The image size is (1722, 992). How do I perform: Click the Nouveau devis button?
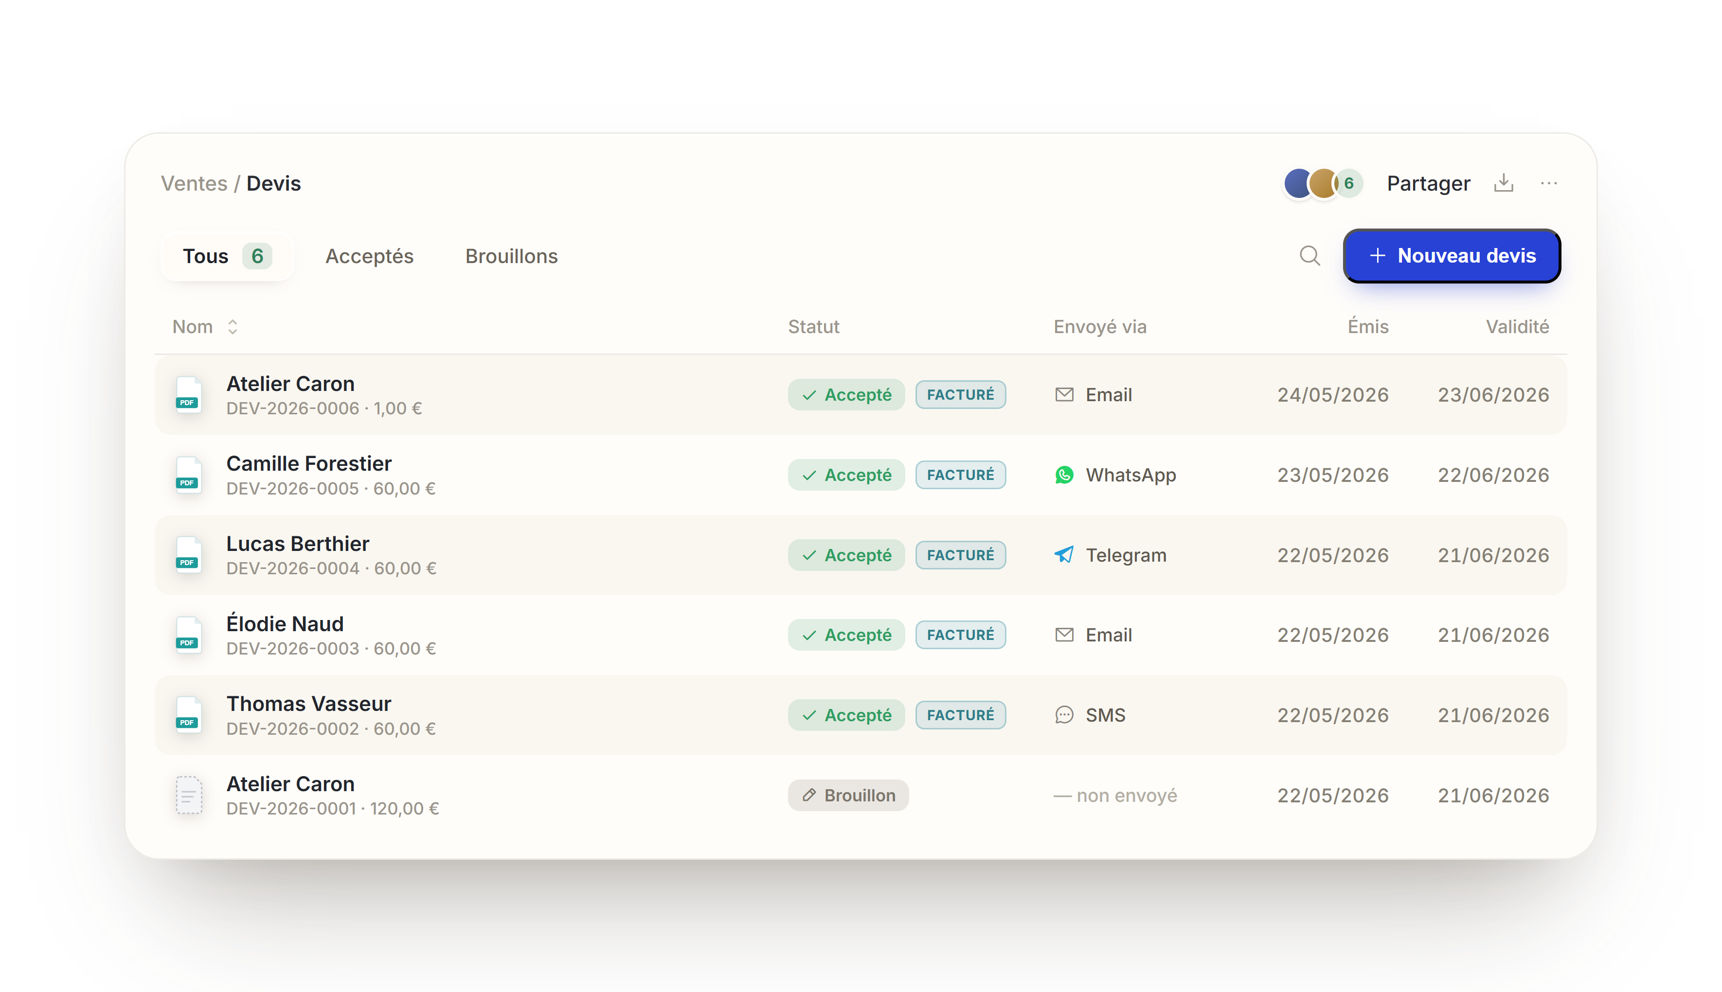point(1452,255)
